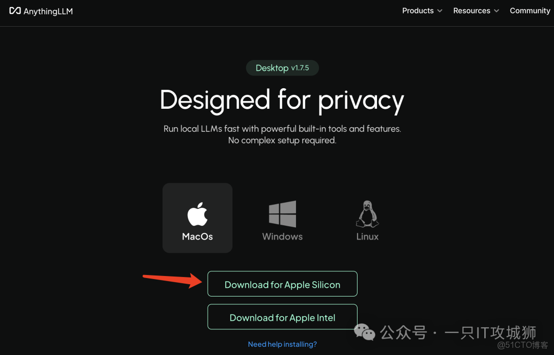
Task: Select the Apple logo icon
Action: pyautogui.click(x=197, y=213)
